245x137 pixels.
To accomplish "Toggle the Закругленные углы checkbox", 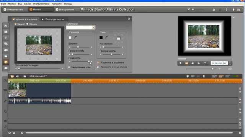I will 69,67.
